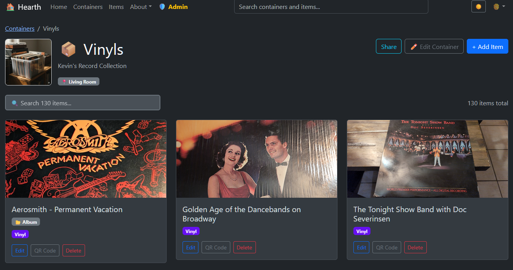
Task: Click the Share button
Action: (389, 47)
